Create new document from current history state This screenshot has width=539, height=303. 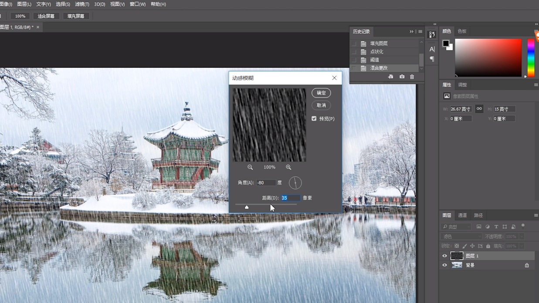[390, 77]
